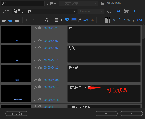Align caption text left
Viewport: 145px width, 119px height.
[4, 20]
